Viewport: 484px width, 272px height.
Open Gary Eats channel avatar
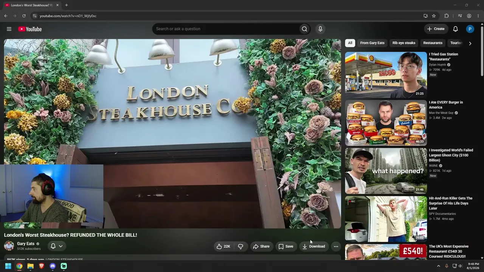tap(9, 246)
